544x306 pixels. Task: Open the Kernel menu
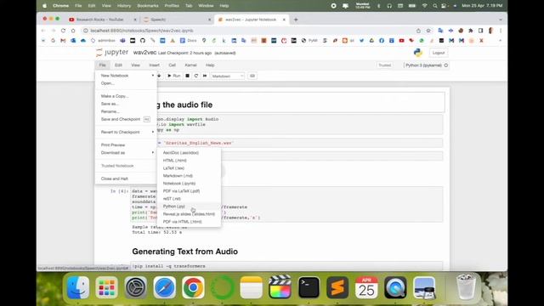pyautogui.click(x=190, y=65)
